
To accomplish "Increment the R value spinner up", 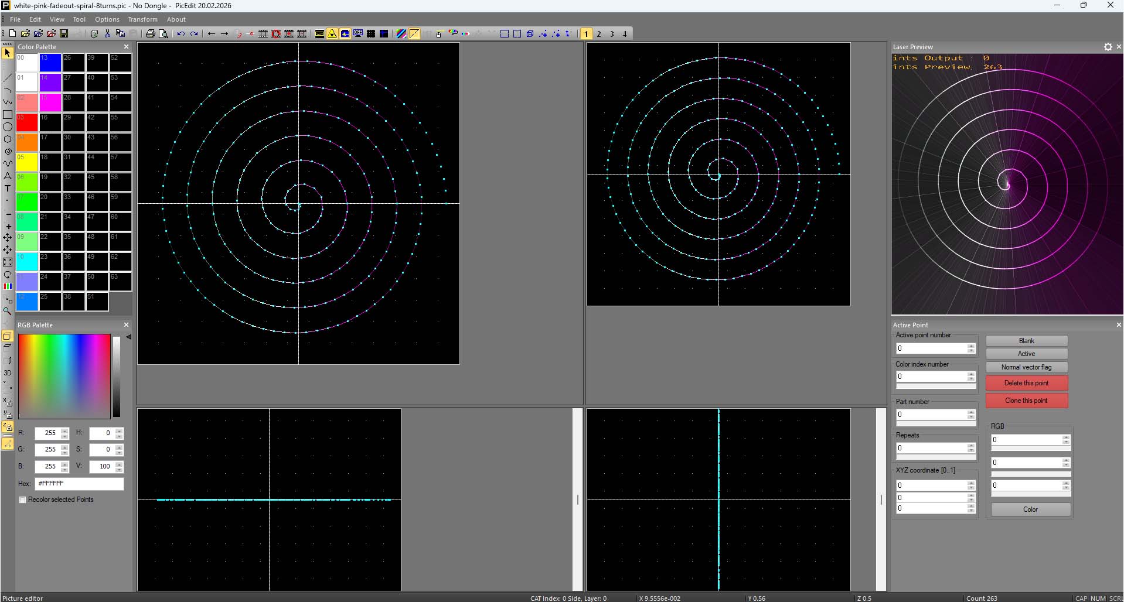I will (64, 430).
